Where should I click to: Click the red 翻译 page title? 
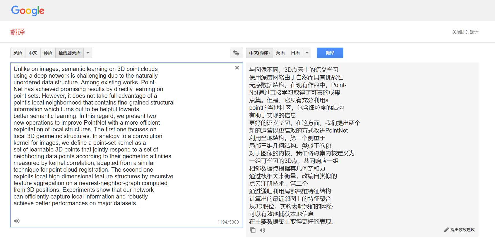tap(18, 32)
